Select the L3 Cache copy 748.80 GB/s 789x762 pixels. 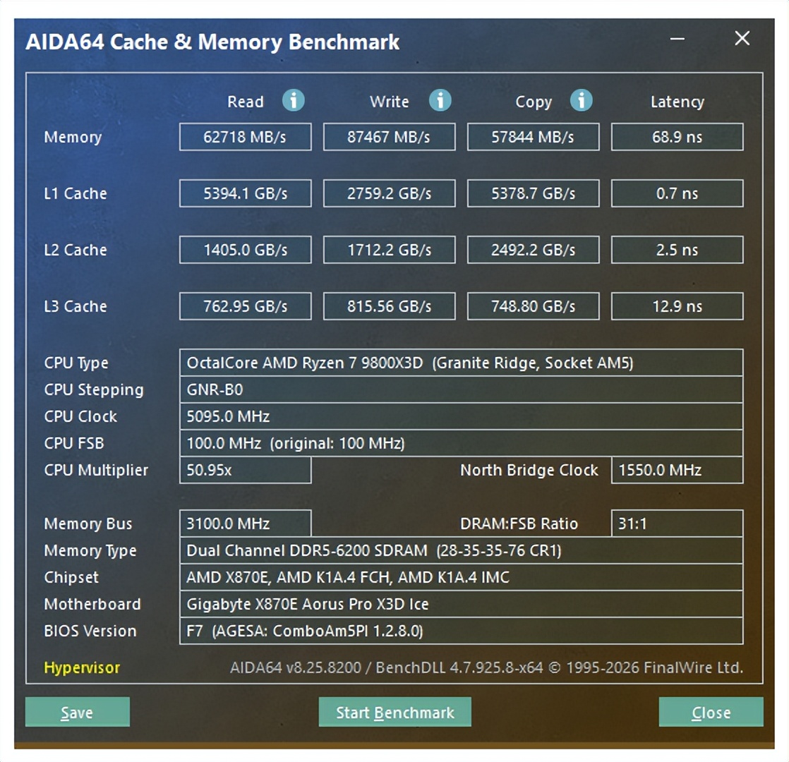pos(533,306)
